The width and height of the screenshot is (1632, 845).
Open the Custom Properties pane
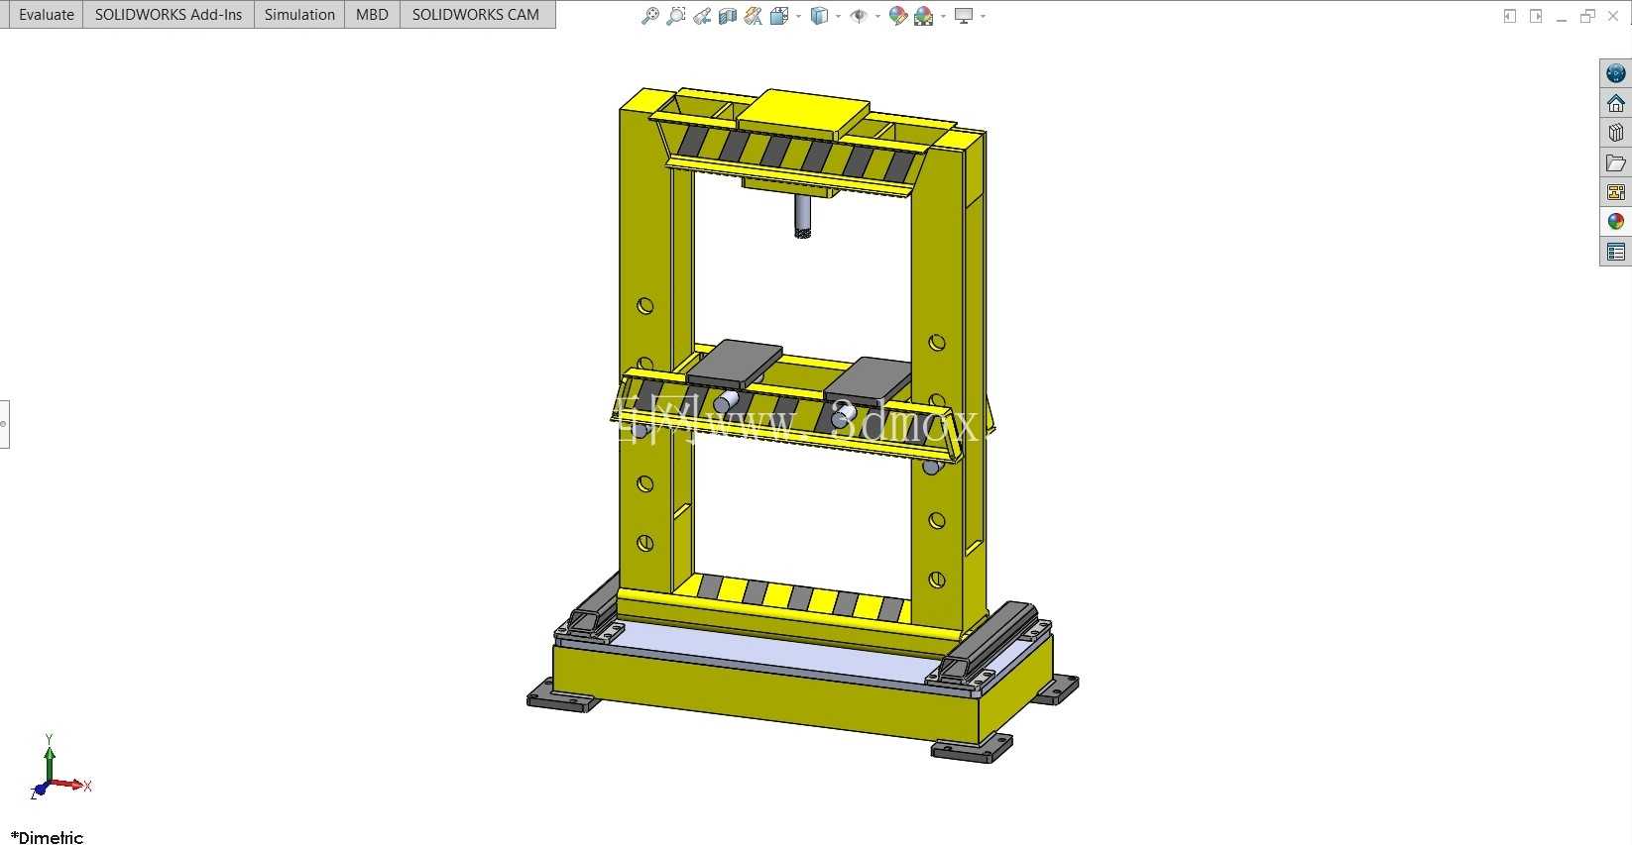(x=1616, y=252)
